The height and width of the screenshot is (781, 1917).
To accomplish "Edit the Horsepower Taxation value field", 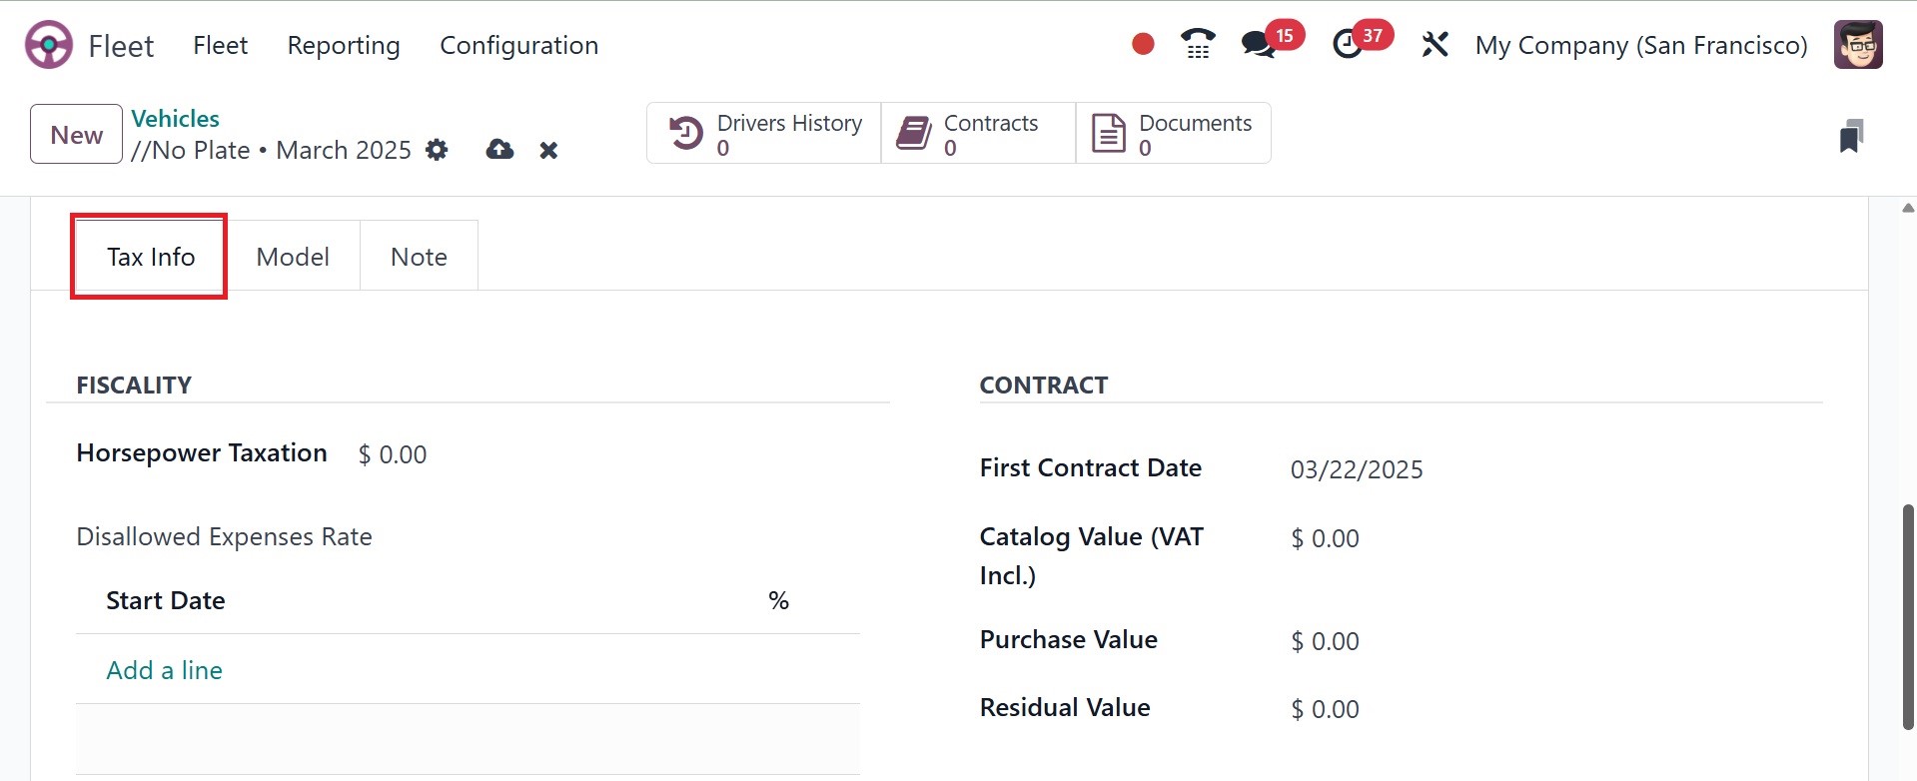I will 393,453.
